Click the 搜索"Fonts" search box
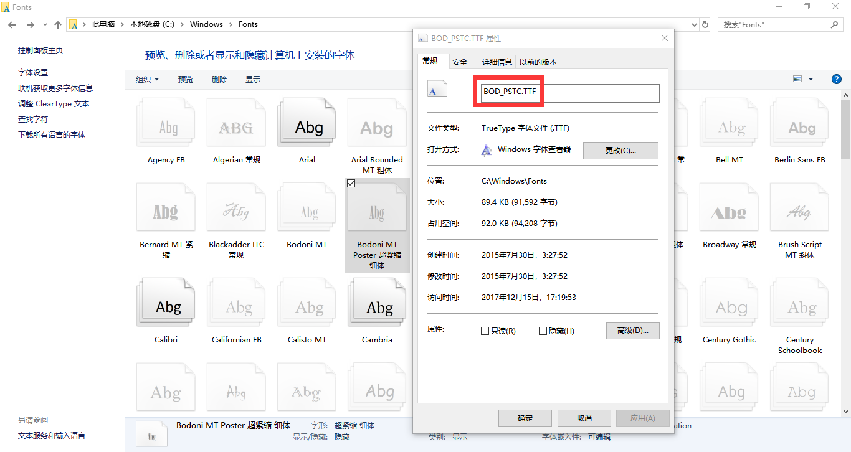This screenshot has width=851, height=452. (x=781, y=24)
